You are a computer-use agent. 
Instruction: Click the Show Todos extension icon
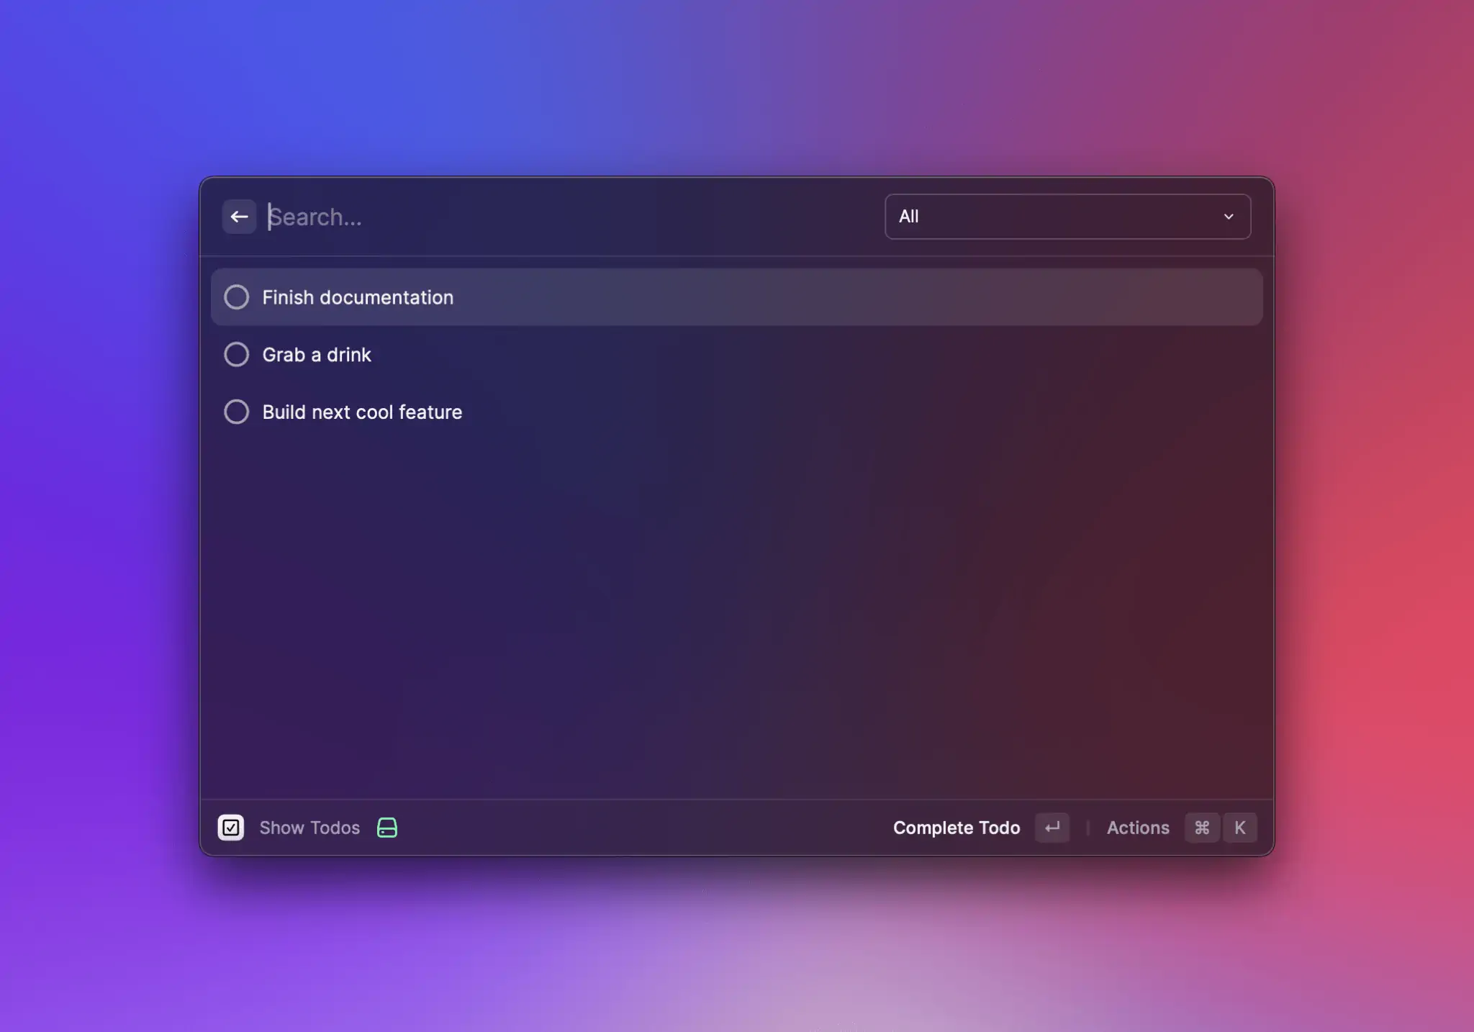tap(231, 828)
